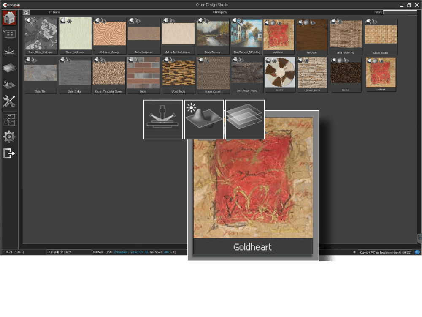Click the scan icon on Slate_Tile item
This screenshot has height=317, width=422.
(28, 60)
